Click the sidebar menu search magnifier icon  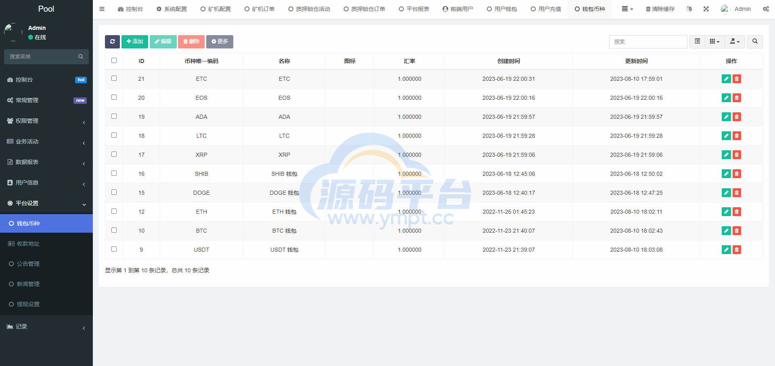(81, 57)
